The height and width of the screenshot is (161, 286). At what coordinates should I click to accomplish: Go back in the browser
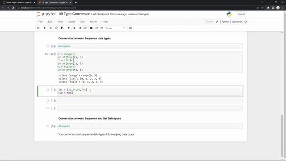pyautogui.click(x=3, y=8)
